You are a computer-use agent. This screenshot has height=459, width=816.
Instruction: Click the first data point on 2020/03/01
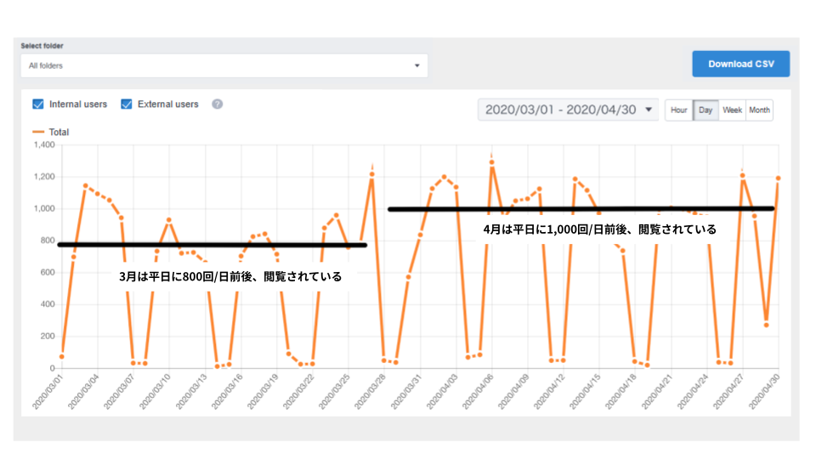pyautogui.click(x=62, y=356)
